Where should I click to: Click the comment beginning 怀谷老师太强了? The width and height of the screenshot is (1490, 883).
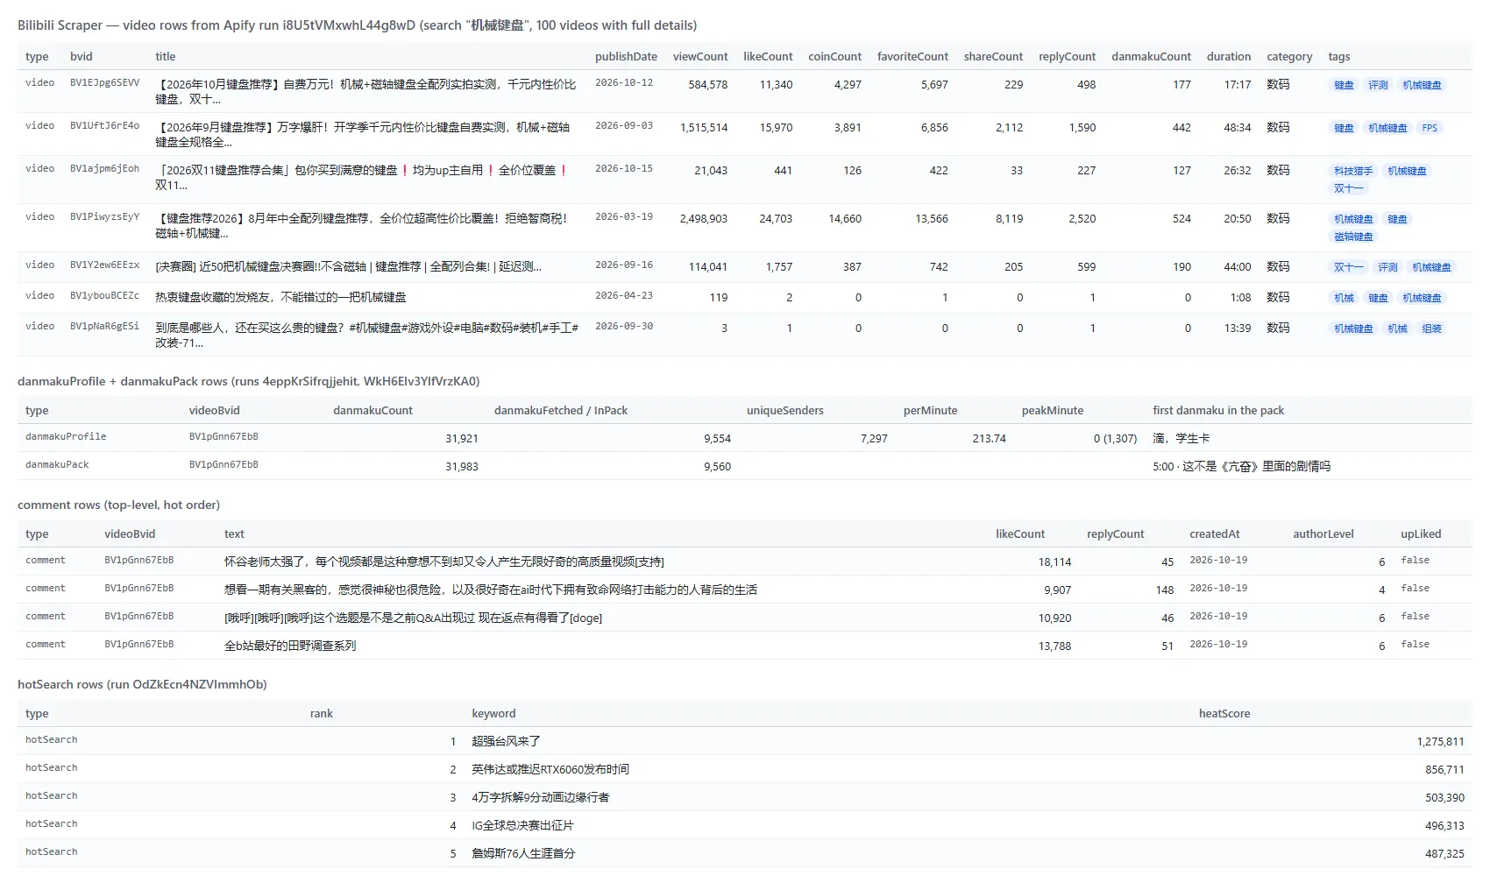443,562
